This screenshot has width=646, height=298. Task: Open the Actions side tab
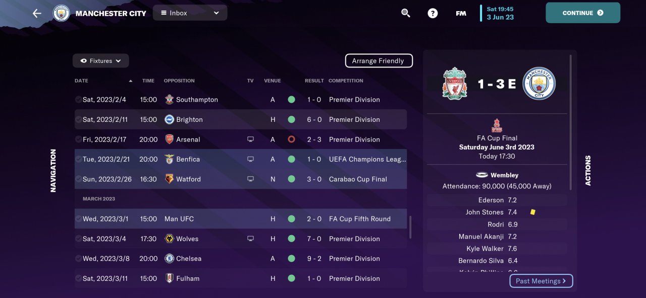588,170
